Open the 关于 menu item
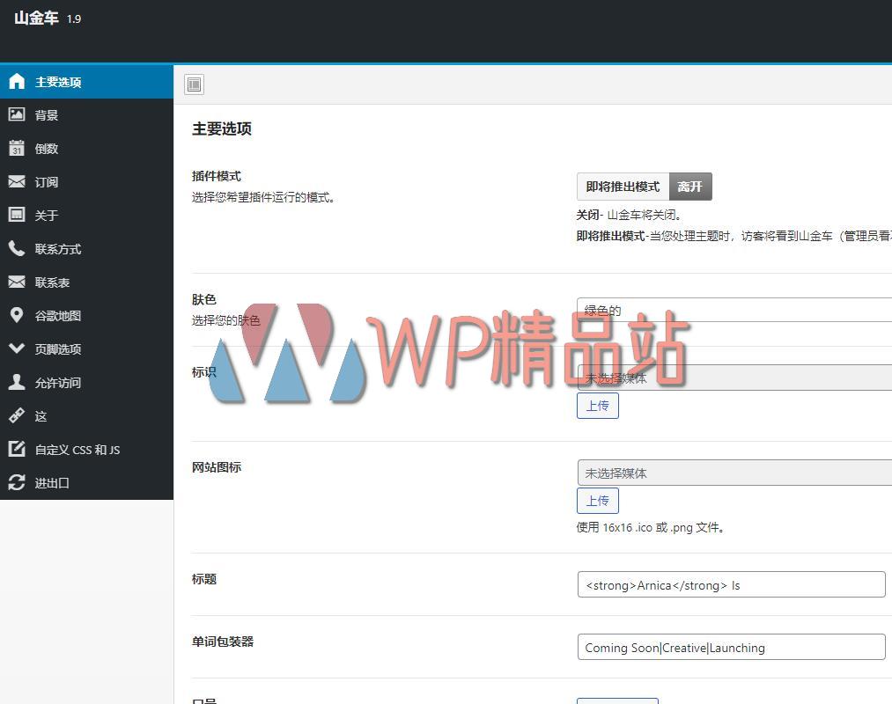Image resolution: width=892 pixels, height=704 pixels. tap(47, 216)
